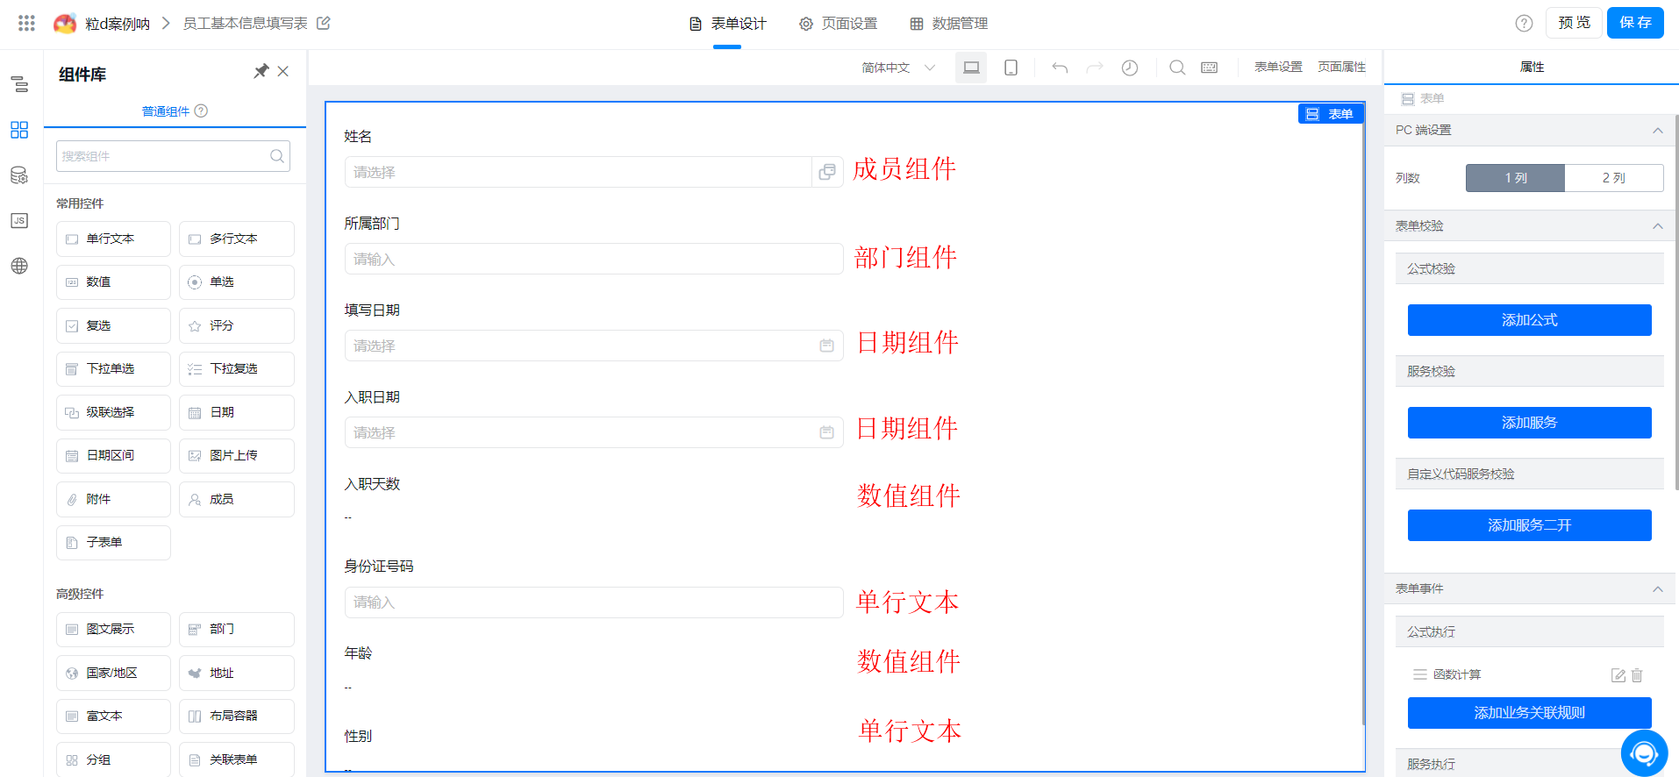Open the customer service chat bubble

point(1644,752)
